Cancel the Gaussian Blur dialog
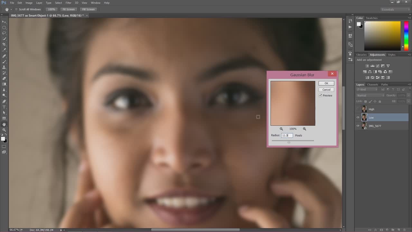The width and height of the screenshot is (412, 232). click(326, 90)
